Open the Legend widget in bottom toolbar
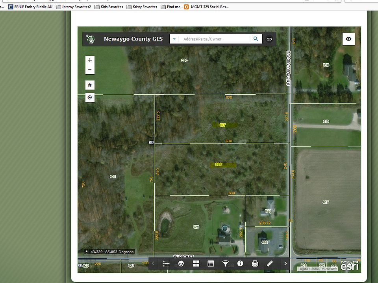 tap(166, 264)
